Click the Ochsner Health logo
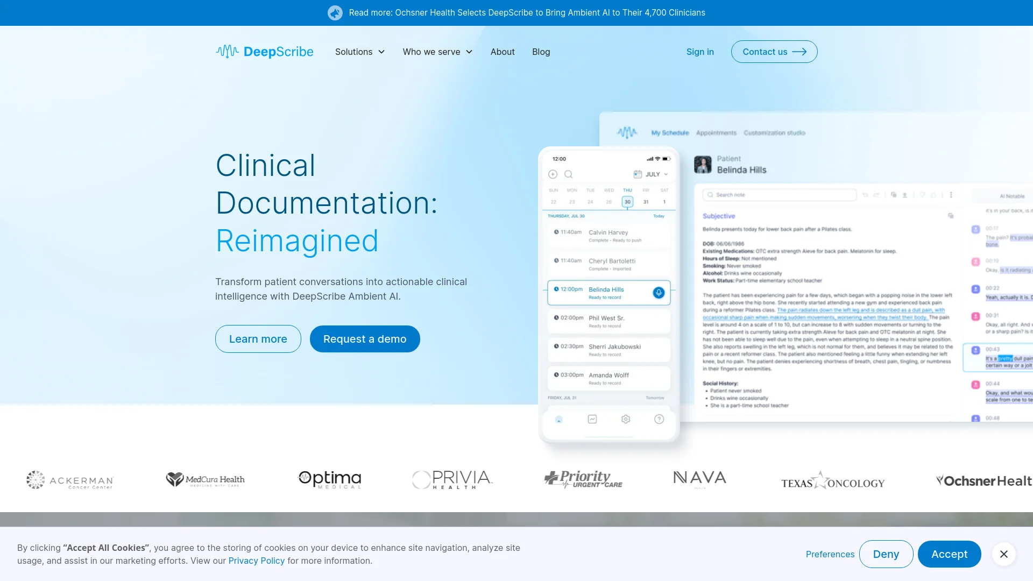 click(x=984, y=480)
